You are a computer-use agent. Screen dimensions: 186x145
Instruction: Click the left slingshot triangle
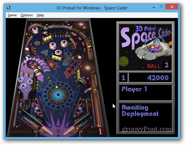click(38, 108)
